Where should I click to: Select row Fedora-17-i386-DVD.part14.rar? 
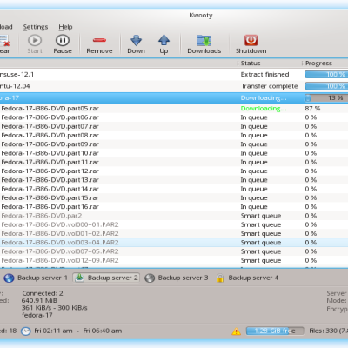(174, 189)
